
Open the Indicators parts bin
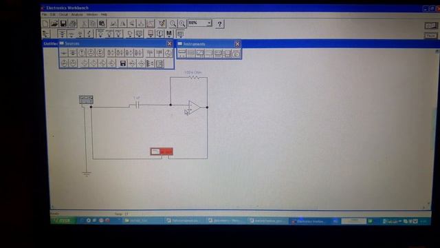pos(151,34)
